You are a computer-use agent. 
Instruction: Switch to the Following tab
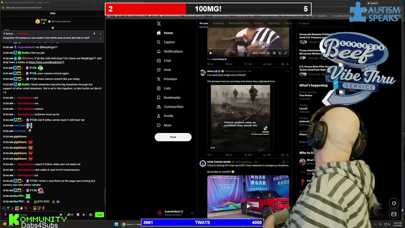point(218,23)
